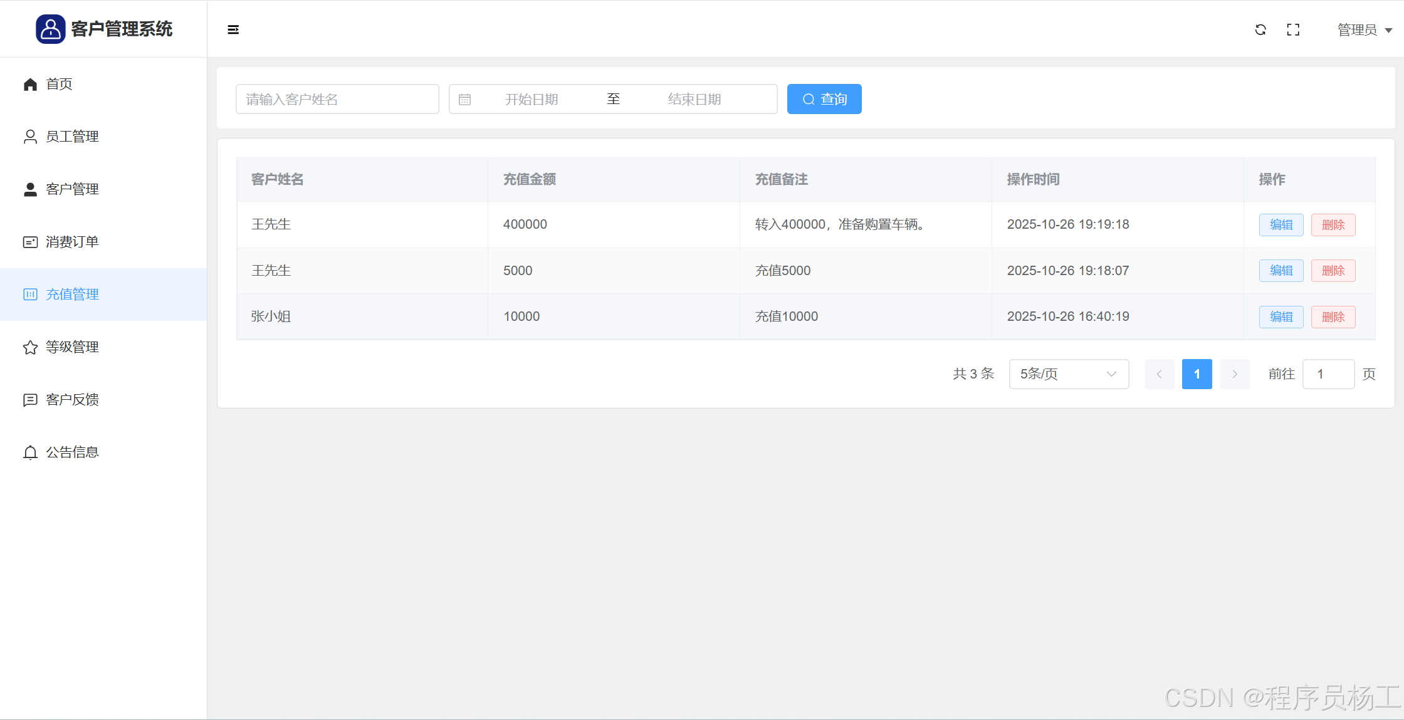Click the calendar icon in the date range field
1404x720 pixels.
tap(464, 100)
